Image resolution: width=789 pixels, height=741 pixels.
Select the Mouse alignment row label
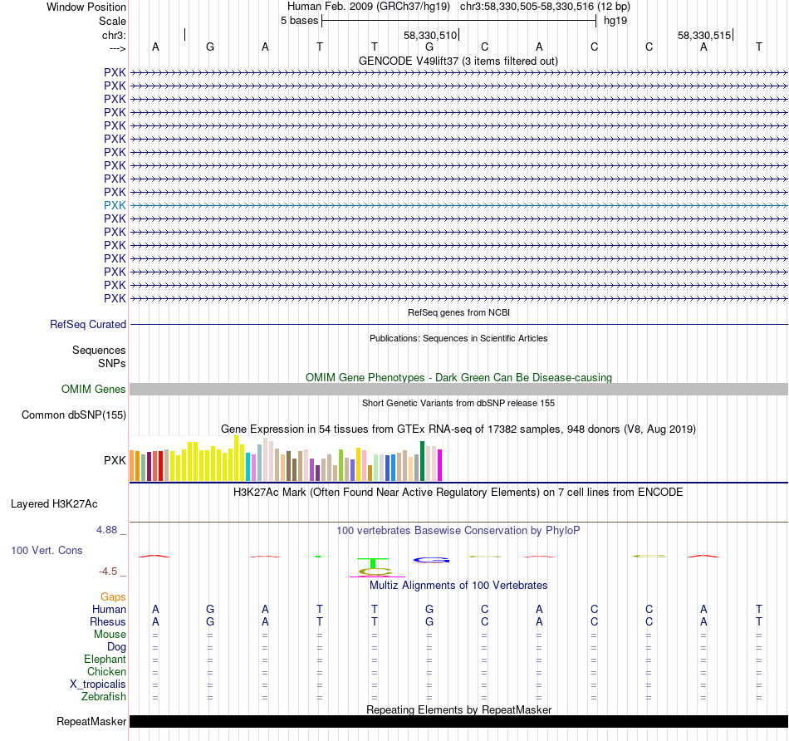[110, 635]
